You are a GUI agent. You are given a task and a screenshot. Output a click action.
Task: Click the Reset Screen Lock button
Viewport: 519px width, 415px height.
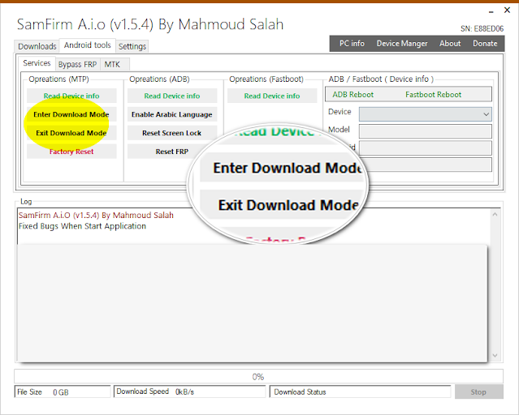point(172,133)
